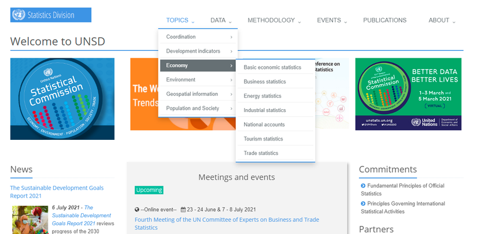Image resolution: width=477 pixels, height=234 pixels.
Task: Click the calendar icon beside event dates
Action: pos(183,209)
